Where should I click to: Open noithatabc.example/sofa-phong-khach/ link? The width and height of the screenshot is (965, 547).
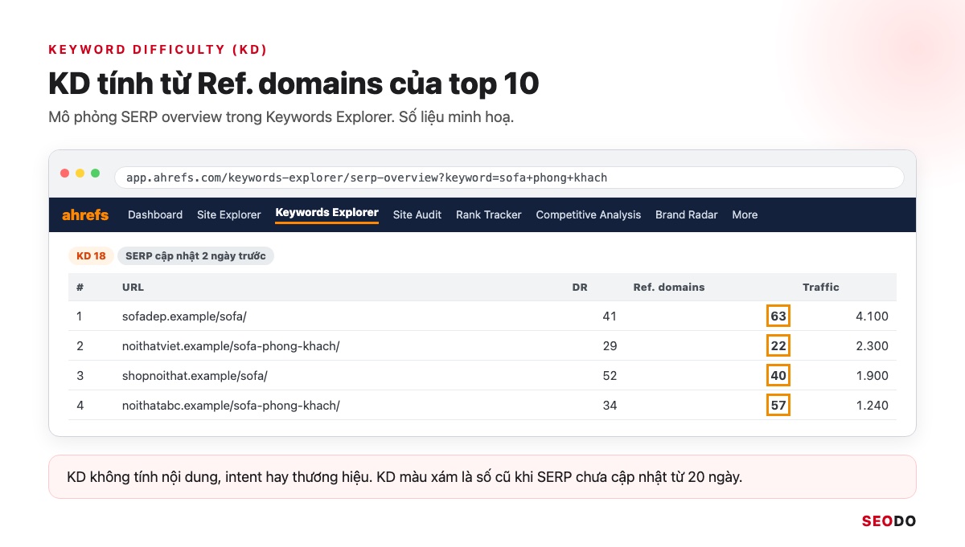click(231, 406)
